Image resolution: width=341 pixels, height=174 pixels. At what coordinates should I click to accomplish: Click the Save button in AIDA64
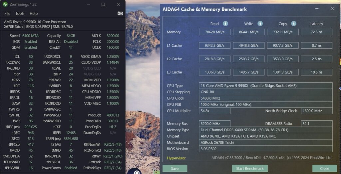(175, 169)
